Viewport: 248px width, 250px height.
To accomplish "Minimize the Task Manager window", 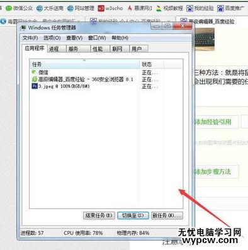I will pyautogui.click(x=157, y=26).
